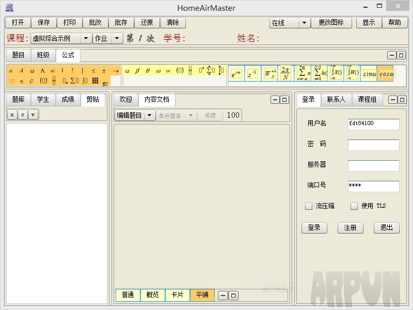413x310 pixels.
Task: Click the 2π/N fraction formula icon
Action: (x=285, y=74)
